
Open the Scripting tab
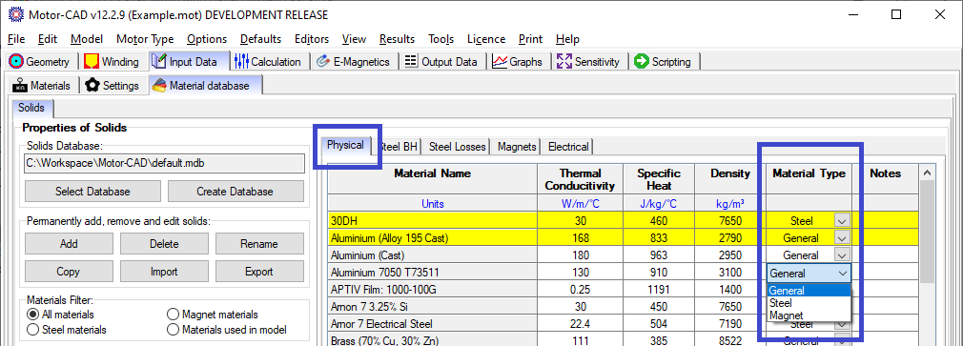[x=664, y=61]
